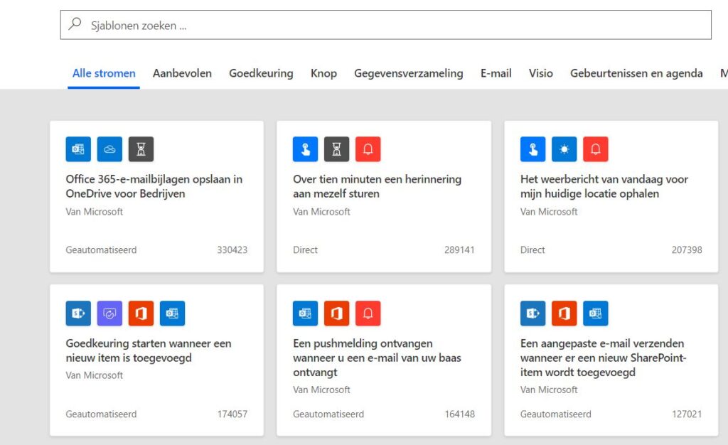Select the Gegevensverzameling tab
The image size is (728, 445).
(408, 73)
